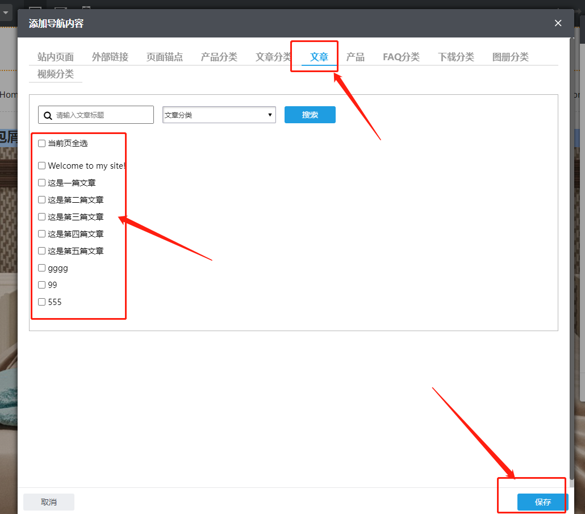
Task: Tick the 当前页全选 checkbox
Action: 41,143
